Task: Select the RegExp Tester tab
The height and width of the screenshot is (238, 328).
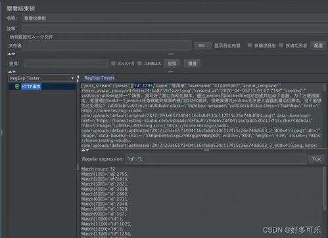Action: (99, 78)
